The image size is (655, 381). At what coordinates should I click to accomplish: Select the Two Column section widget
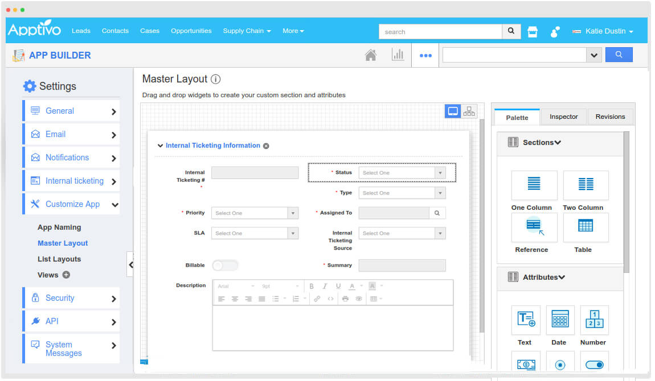[x=586, y=185]
